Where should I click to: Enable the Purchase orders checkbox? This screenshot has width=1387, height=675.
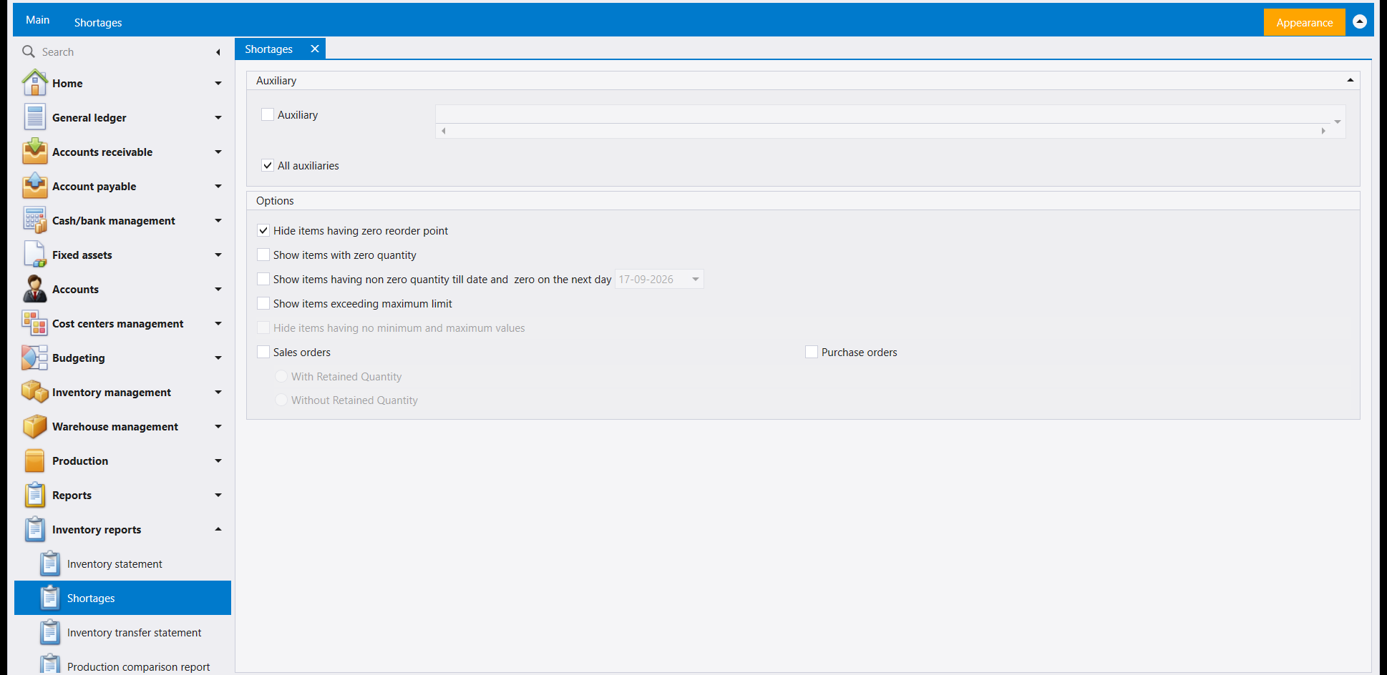click(812, 352)
